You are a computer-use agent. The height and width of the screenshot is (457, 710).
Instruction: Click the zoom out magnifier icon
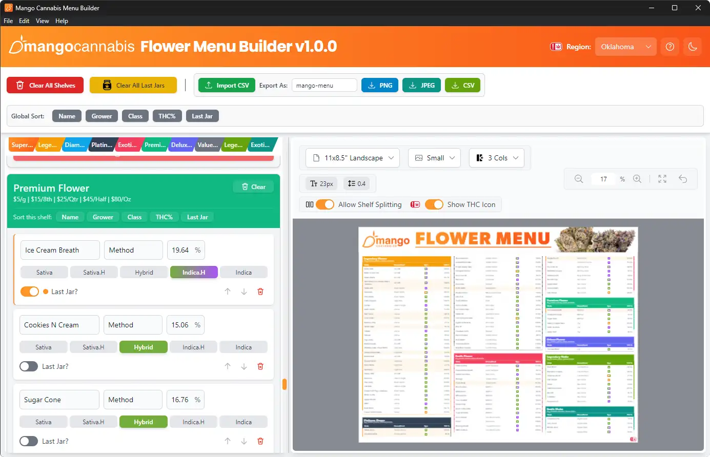click(579, 179)
